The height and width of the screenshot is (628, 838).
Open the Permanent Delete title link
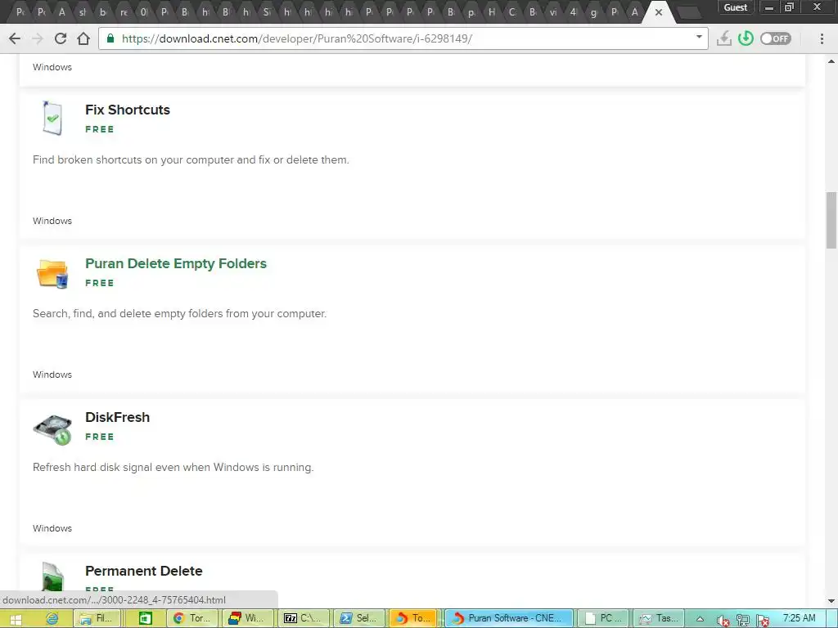(x=144, y=571)
